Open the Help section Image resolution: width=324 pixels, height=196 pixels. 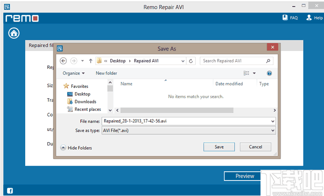(x=314, y=18)
